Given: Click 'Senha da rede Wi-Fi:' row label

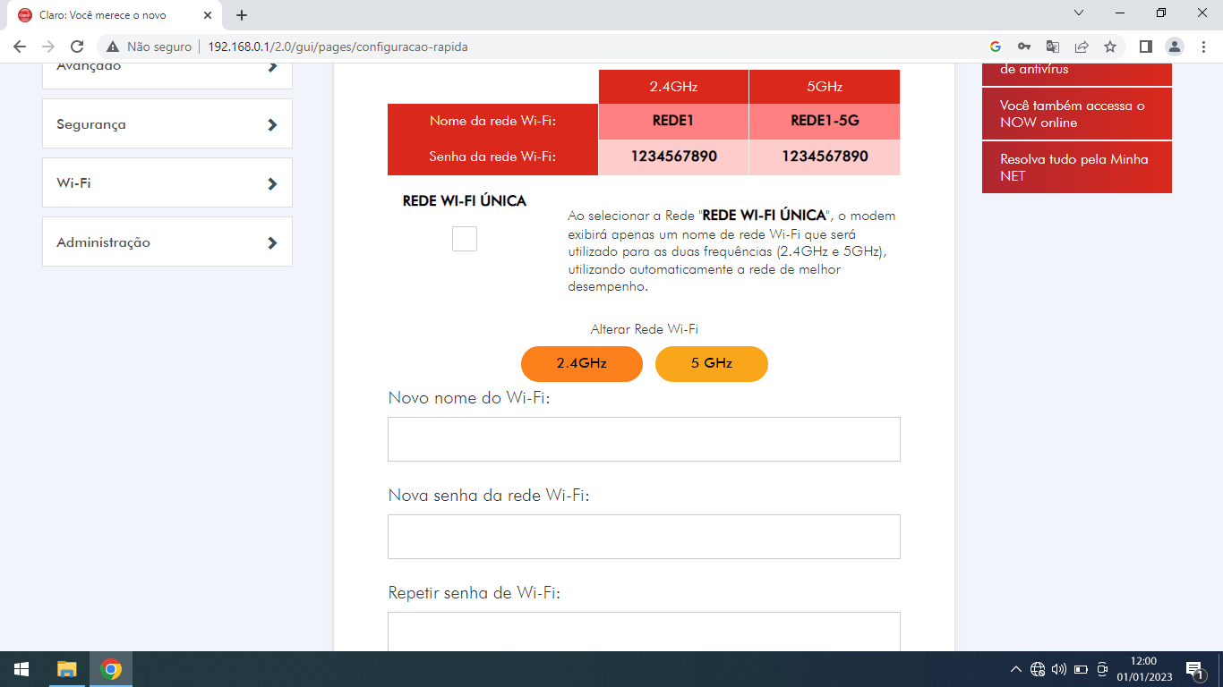Looking at the screenshot, I should click(492, 157).
